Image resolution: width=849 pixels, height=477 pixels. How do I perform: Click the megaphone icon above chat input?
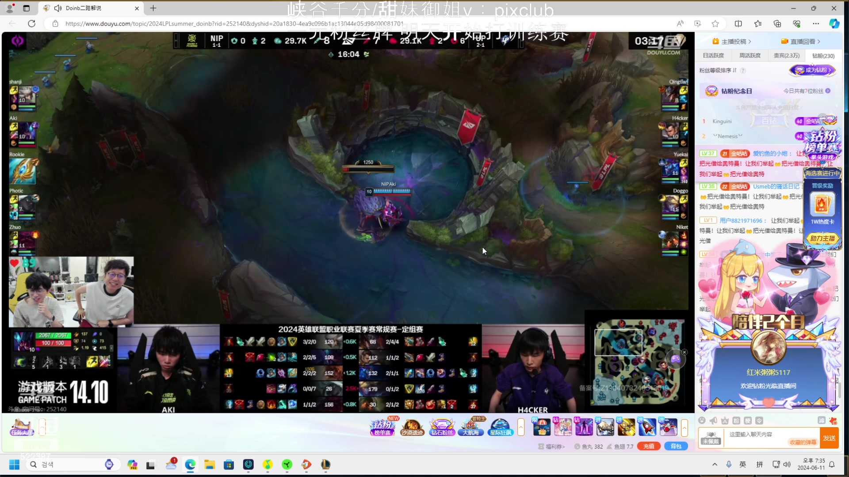pos(713,420)
